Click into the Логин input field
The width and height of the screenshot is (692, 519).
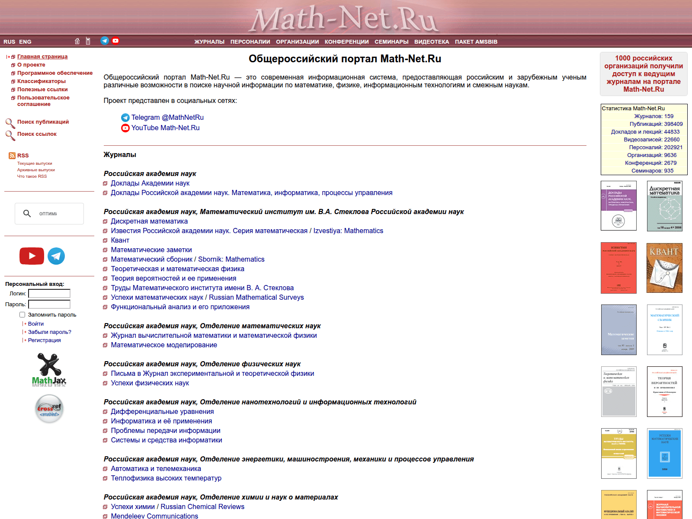coord(49,294)
